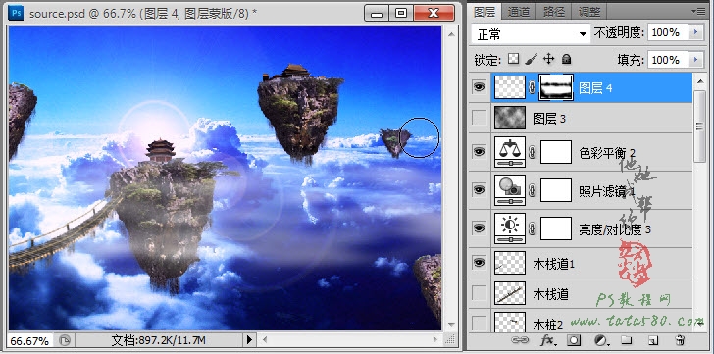Click the canvas vertical scrollbar down arrow
Screen dimensions: 714x354
451,325
